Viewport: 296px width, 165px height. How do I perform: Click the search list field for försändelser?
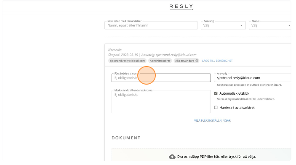tap(151, 25)
